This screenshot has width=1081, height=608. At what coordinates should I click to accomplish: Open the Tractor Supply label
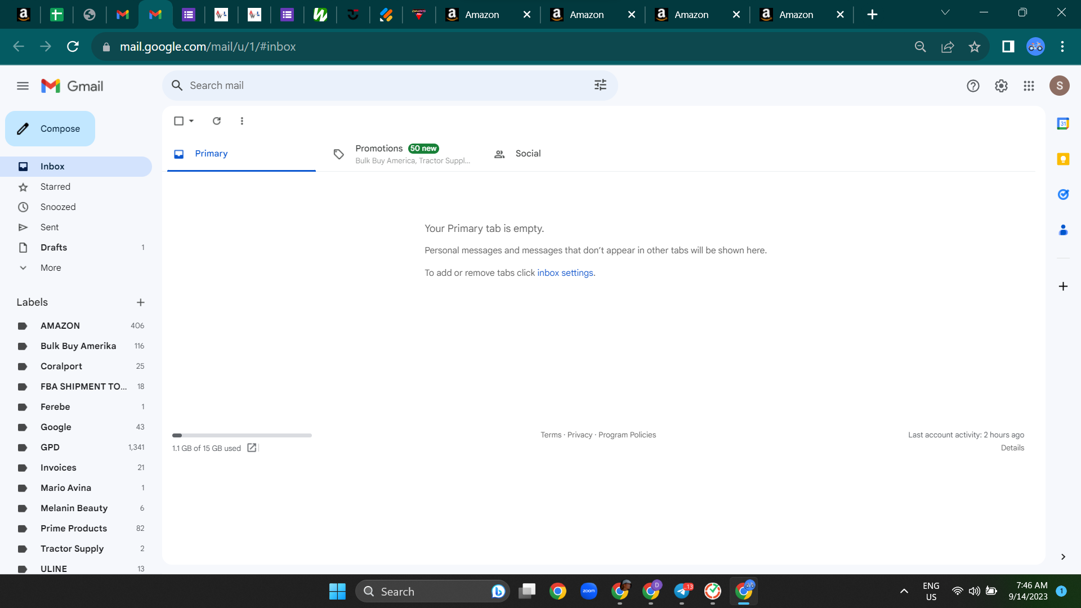pyautogui.click(x=76, y=549)
